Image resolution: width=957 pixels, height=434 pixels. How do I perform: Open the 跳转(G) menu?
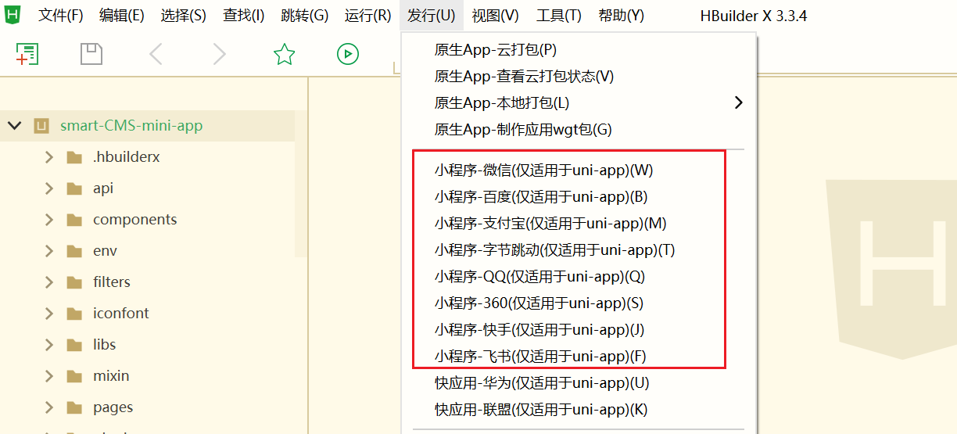pos(305,16)
